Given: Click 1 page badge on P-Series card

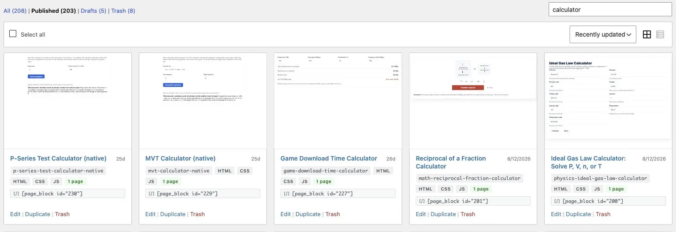Looking at the screenshot, I should (75, 181).
